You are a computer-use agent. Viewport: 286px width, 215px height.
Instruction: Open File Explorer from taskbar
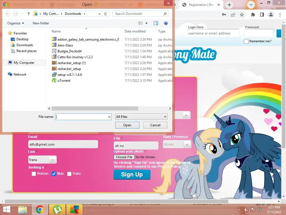tap(22, 209)
